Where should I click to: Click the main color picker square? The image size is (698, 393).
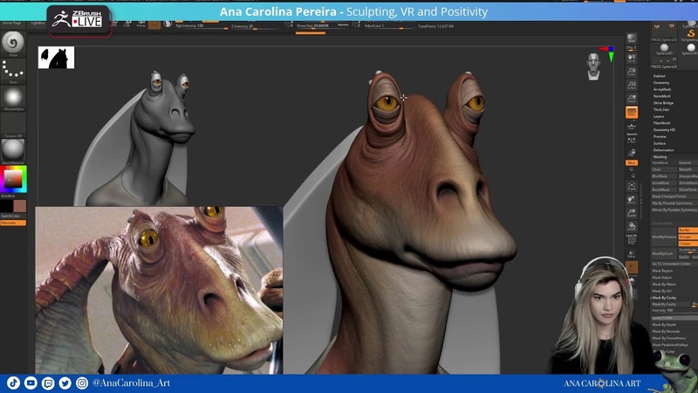click(13, 179)
